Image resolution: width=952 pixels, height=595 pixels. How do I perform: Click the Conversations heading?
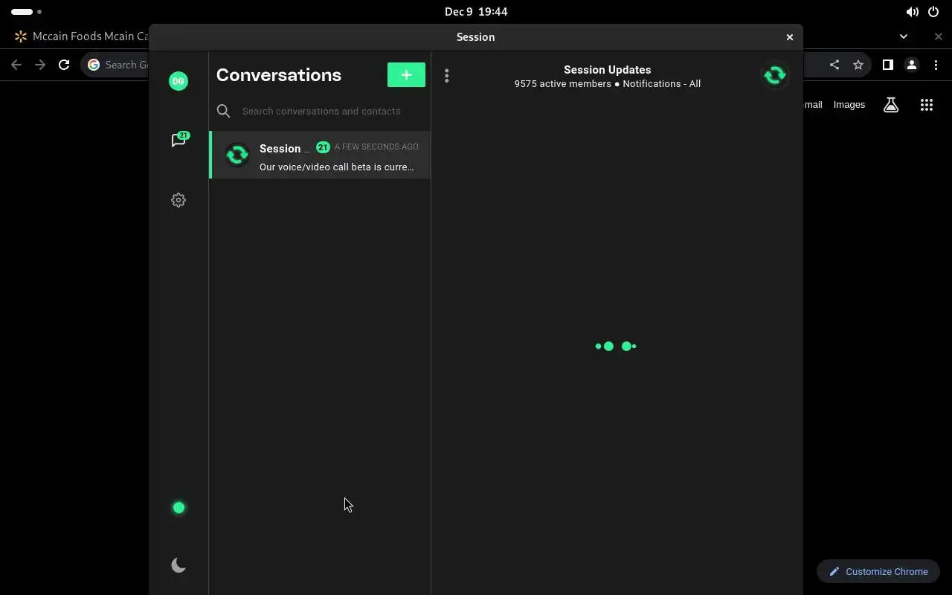278,75
